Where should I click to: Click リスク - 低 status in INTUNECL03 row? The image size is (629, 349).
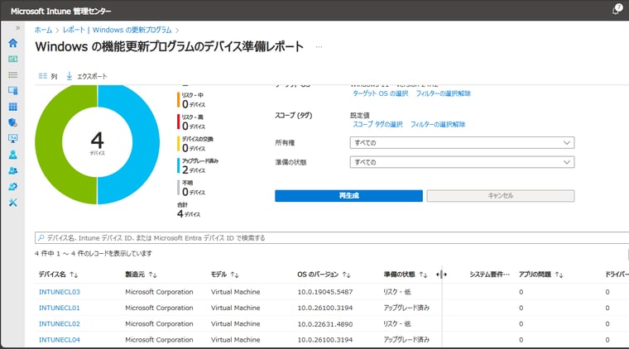click(397, 292)
